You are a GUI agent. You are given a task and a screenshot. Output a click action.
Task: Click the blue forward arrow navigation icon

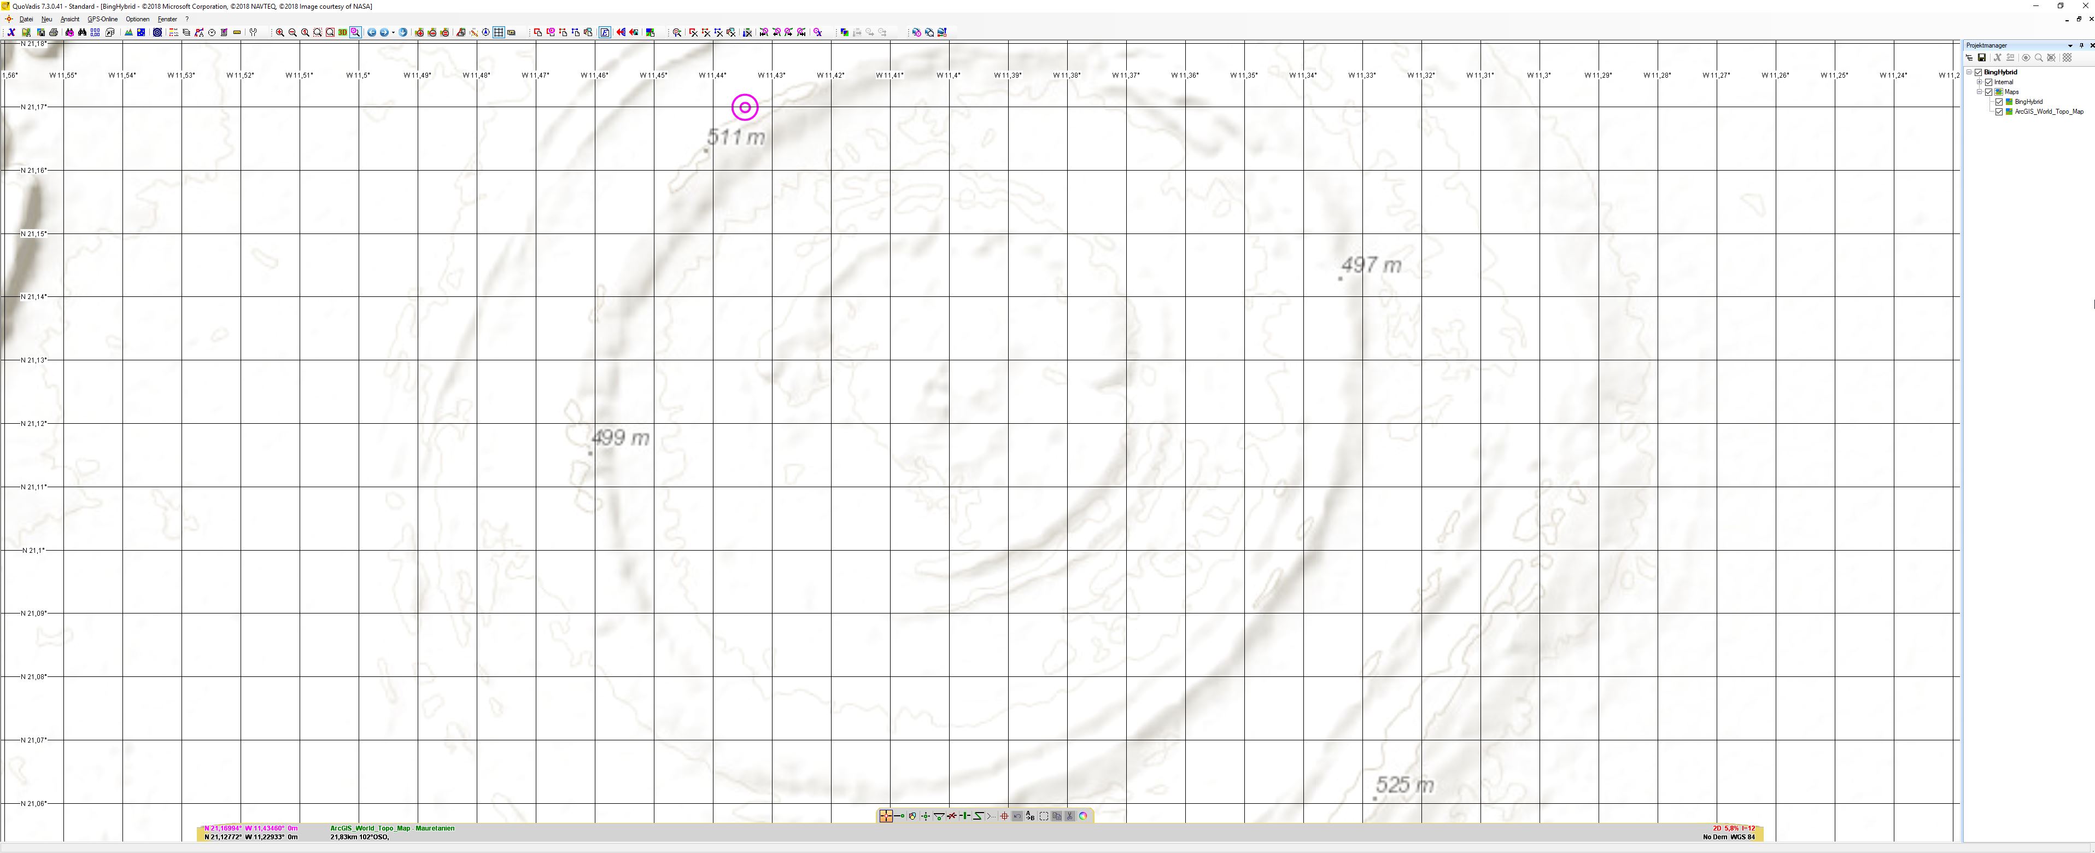[385, 32]
